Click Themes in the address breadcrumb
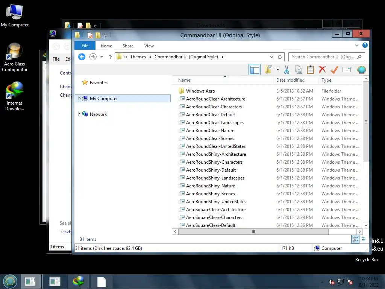This screenshot has height=289, width=385. 138,57
